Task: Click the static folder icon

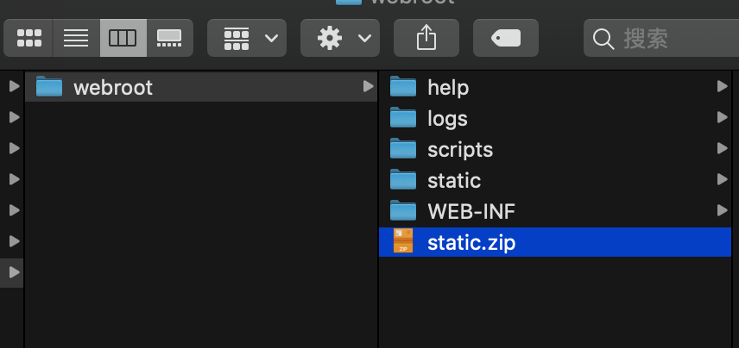Action: tap(403, 180)
